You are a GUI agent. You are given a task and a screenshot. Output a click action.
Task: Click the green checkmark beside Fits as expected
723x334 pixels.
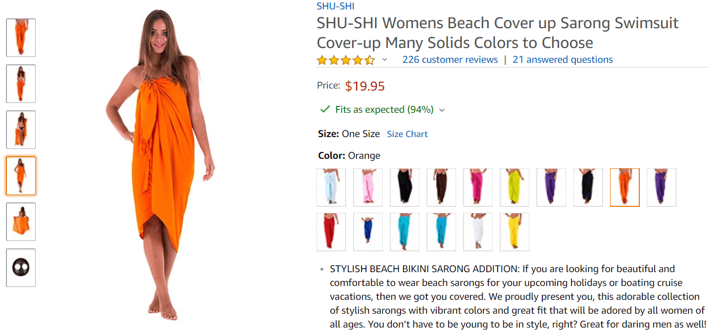point(325,109)
